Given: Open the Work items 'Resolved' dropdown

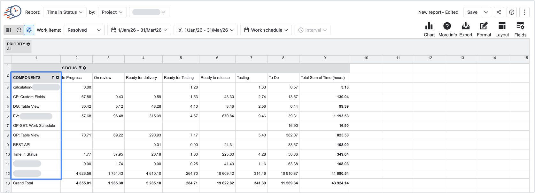Looking at the screenshot, I should click(x=84, y=30).
